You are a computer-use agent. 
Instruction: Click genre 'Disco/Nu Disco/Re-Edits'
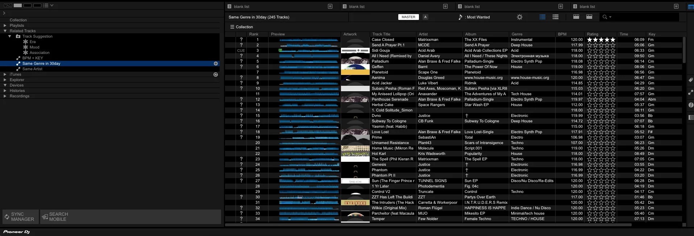[x=532, y=181]
